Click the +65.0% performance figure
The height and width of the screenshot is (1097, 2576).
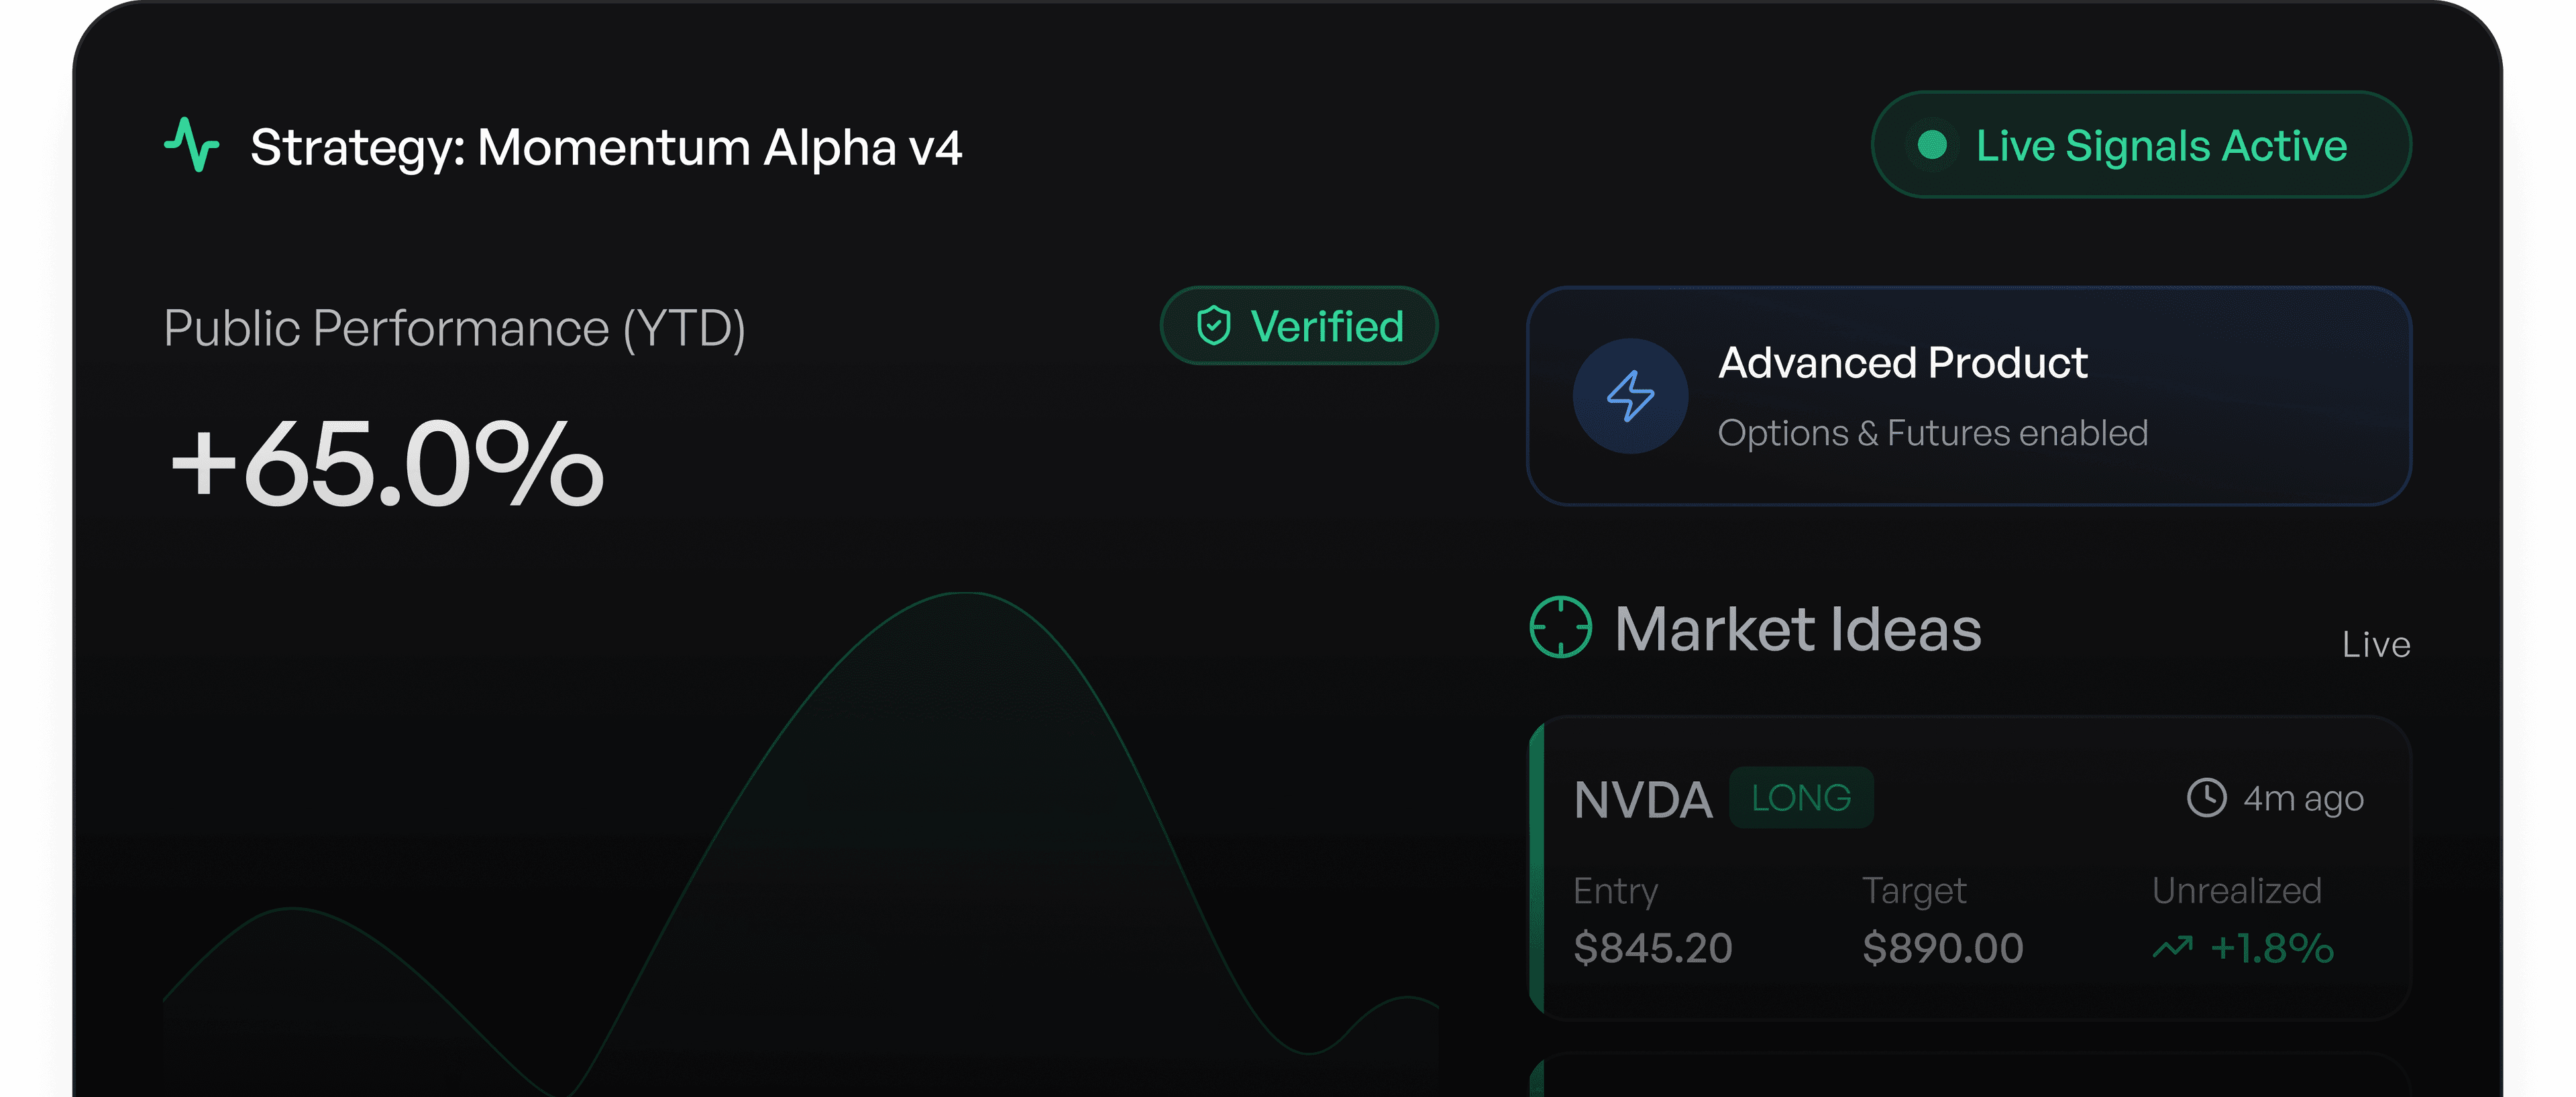(386, 463)
